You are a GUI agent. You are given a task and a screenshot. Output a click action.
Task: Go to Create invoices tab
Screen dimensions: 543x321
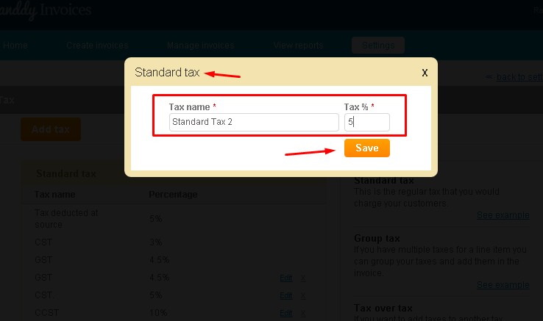(97, 46)
